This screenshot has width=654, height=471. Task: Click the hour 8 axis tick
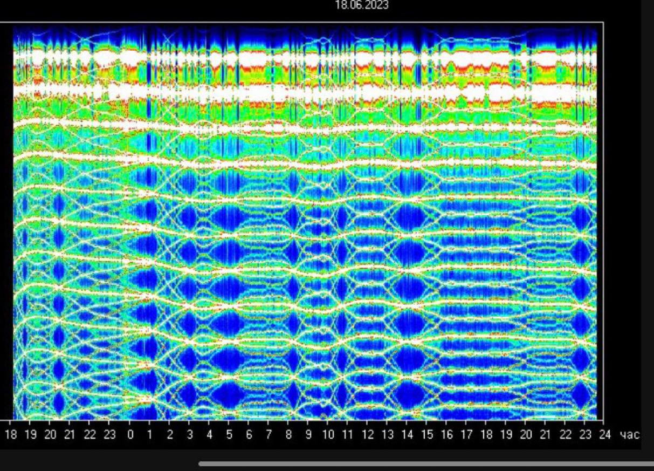point(288,435)
